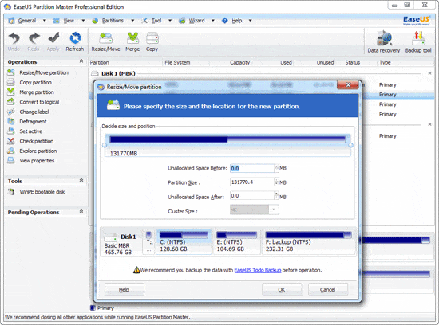Start the Defragment operation
This screenshot has width=439, height=325.
[x=33, y=122]
